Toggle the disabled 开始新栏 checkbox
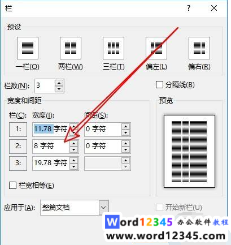The image size is (231, 245). (x=159, y=208)
